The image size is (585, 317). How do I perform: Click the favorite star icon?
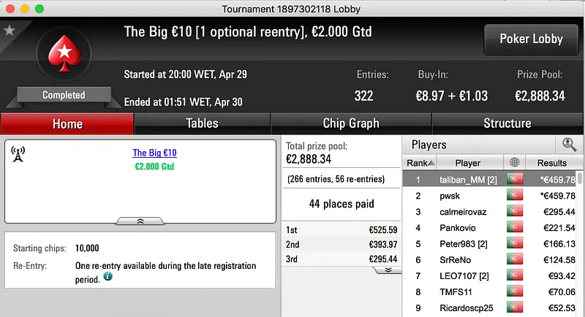click(9, 31)
